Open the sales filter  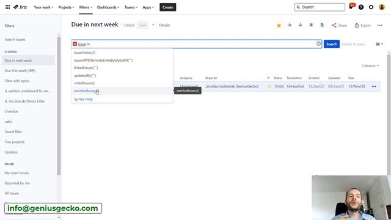pyautogui.click(x=9, y=122)
